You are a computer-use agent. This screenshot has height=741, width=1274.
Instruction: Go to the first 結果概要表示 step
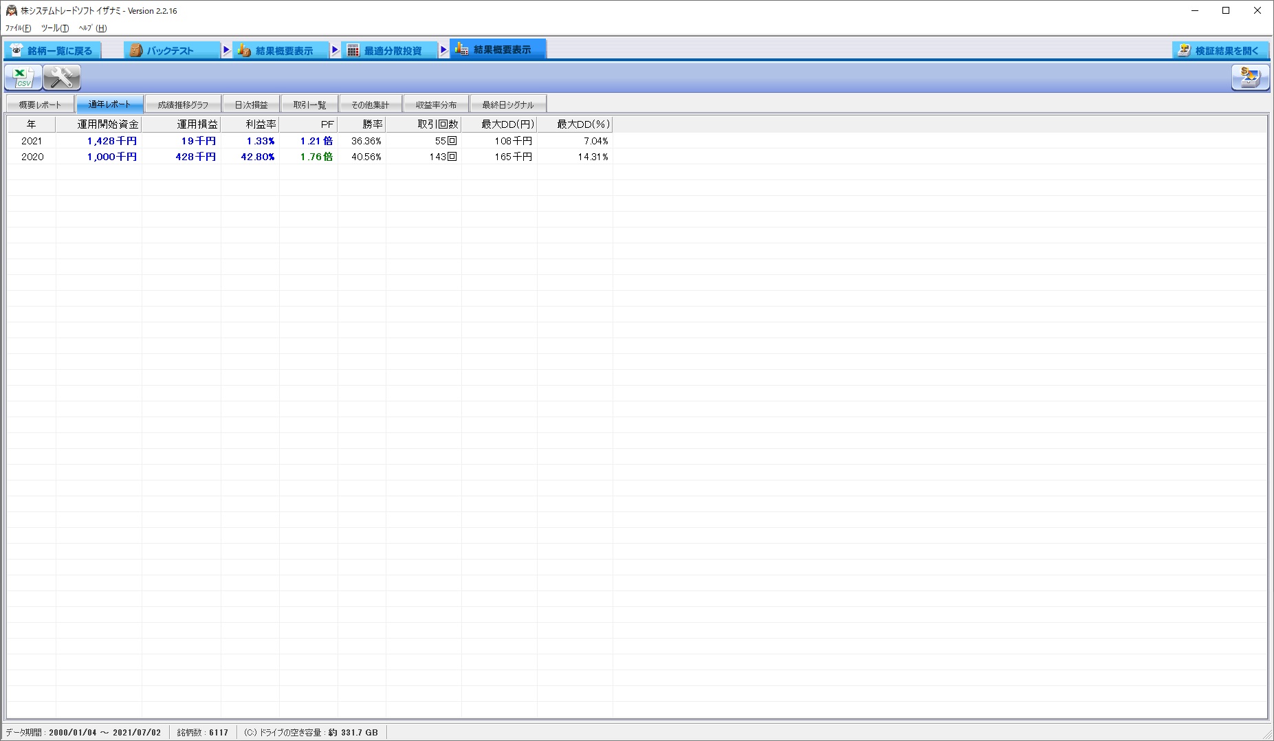(281, 50)
